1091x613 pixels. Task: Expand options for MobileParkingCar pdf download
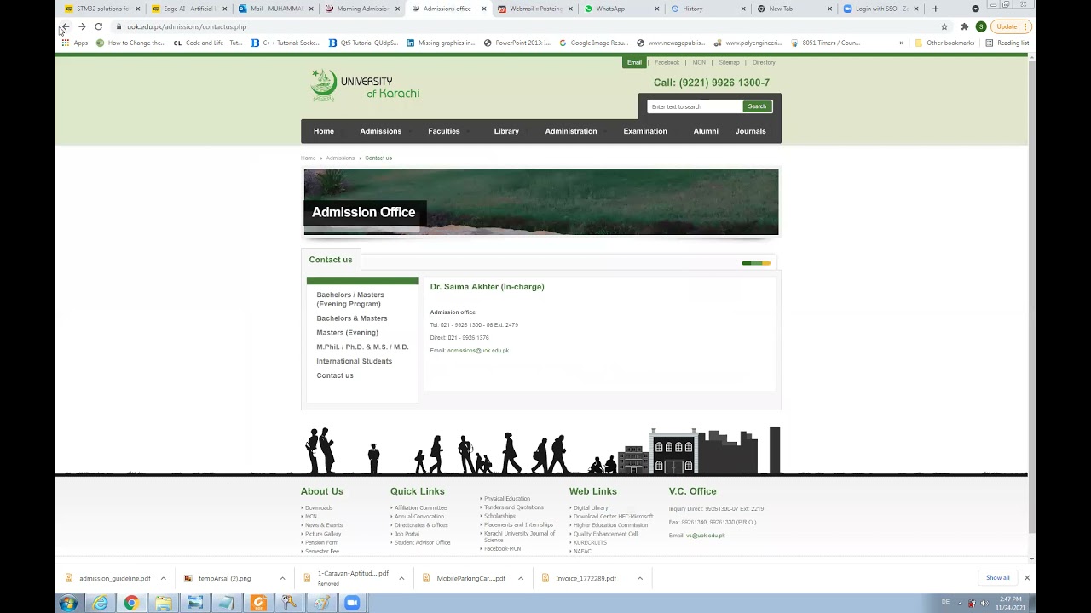pyautogui.click(x=520, y=578)
